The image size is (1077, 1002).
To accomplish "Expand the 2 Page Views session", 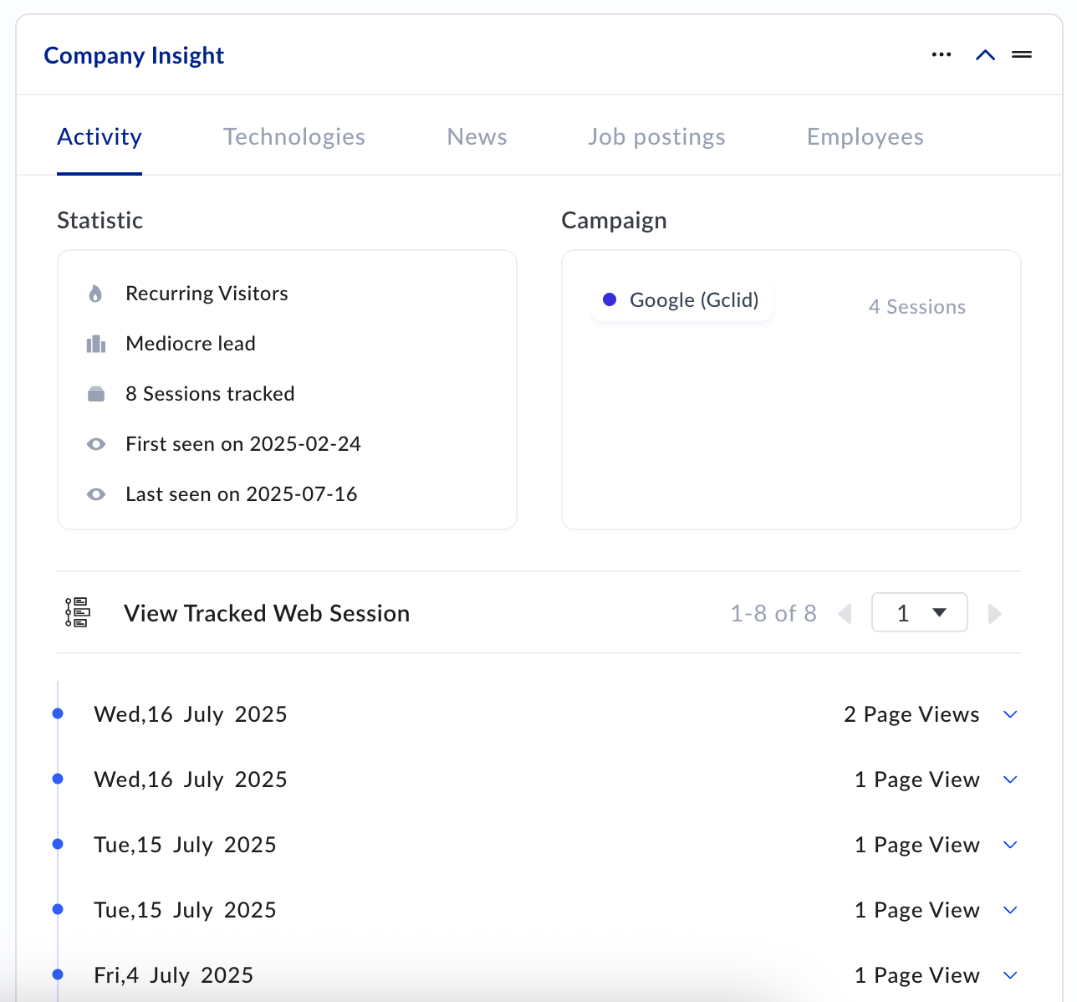I will click(x=1010, y=714).
